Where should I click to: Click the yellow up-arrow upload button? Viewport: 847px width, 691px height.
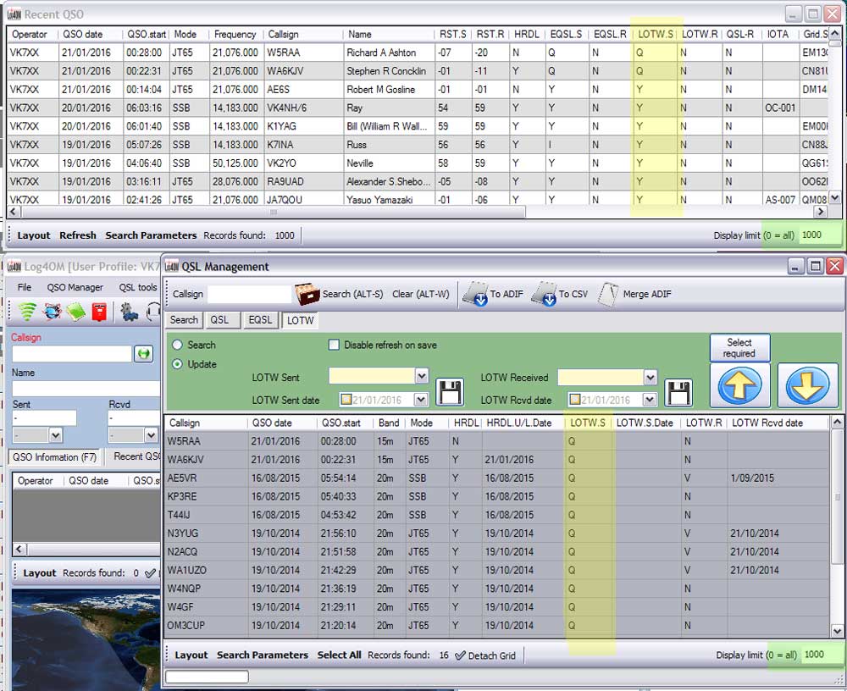(x=739, y=385)
